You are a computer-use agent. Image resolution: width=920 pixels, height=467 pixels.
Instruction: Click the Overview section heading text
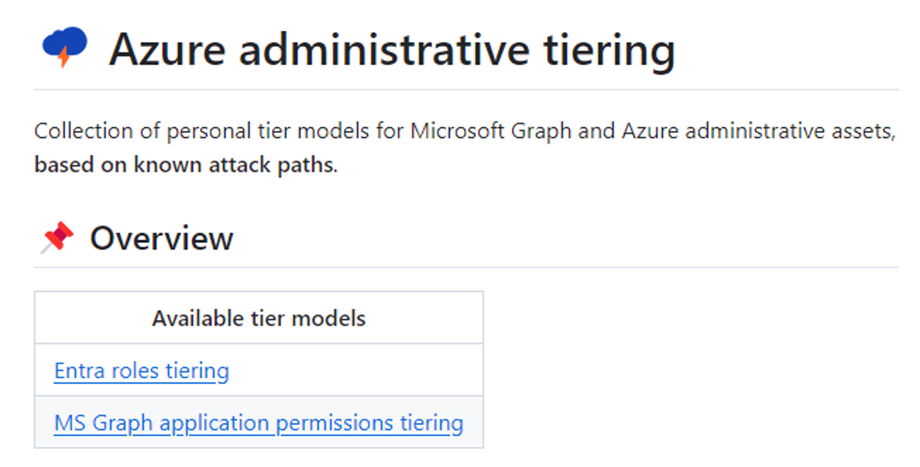click(x=161, y=238)
